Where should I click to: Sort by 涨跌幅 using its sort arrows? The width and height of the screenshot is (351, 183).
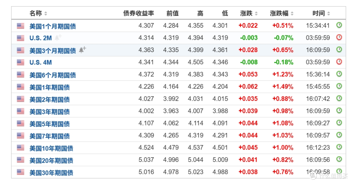(x=292, y=13)
